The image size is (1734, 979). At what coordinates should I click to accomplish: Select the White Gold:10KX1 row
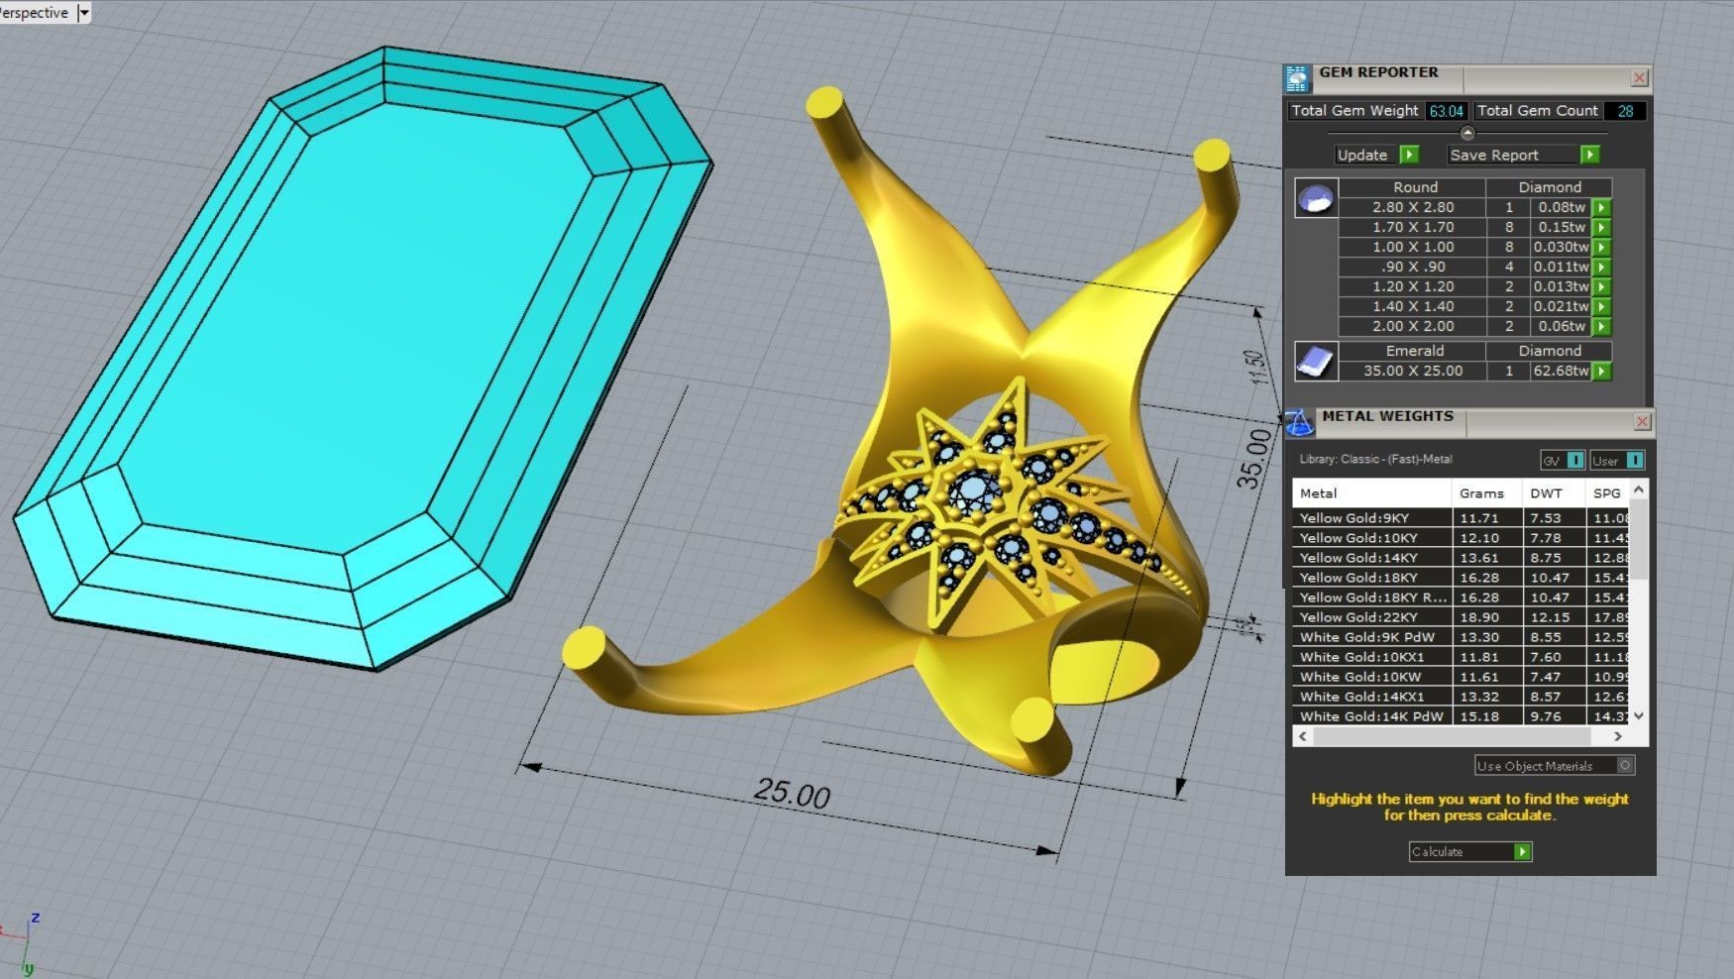pyautogui.click(x=1461, y=656)
